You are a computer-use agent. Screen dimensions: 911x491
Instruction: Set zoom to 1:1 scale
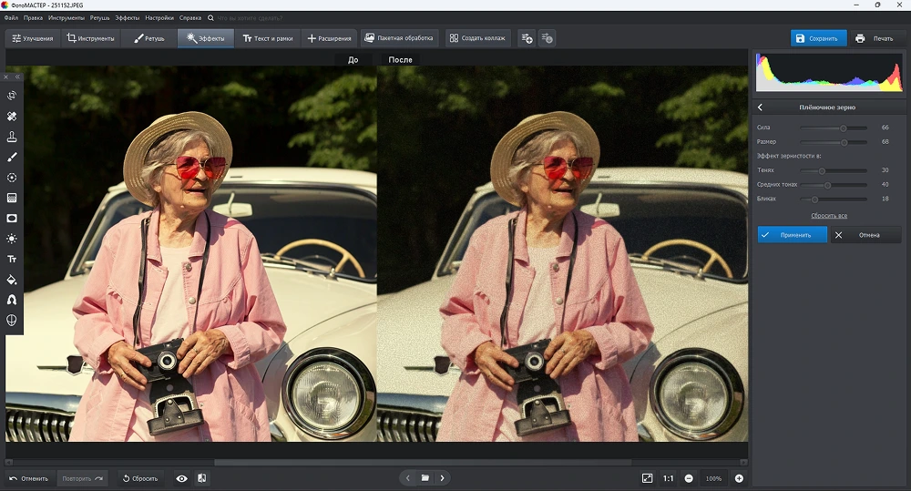(669, 479)
